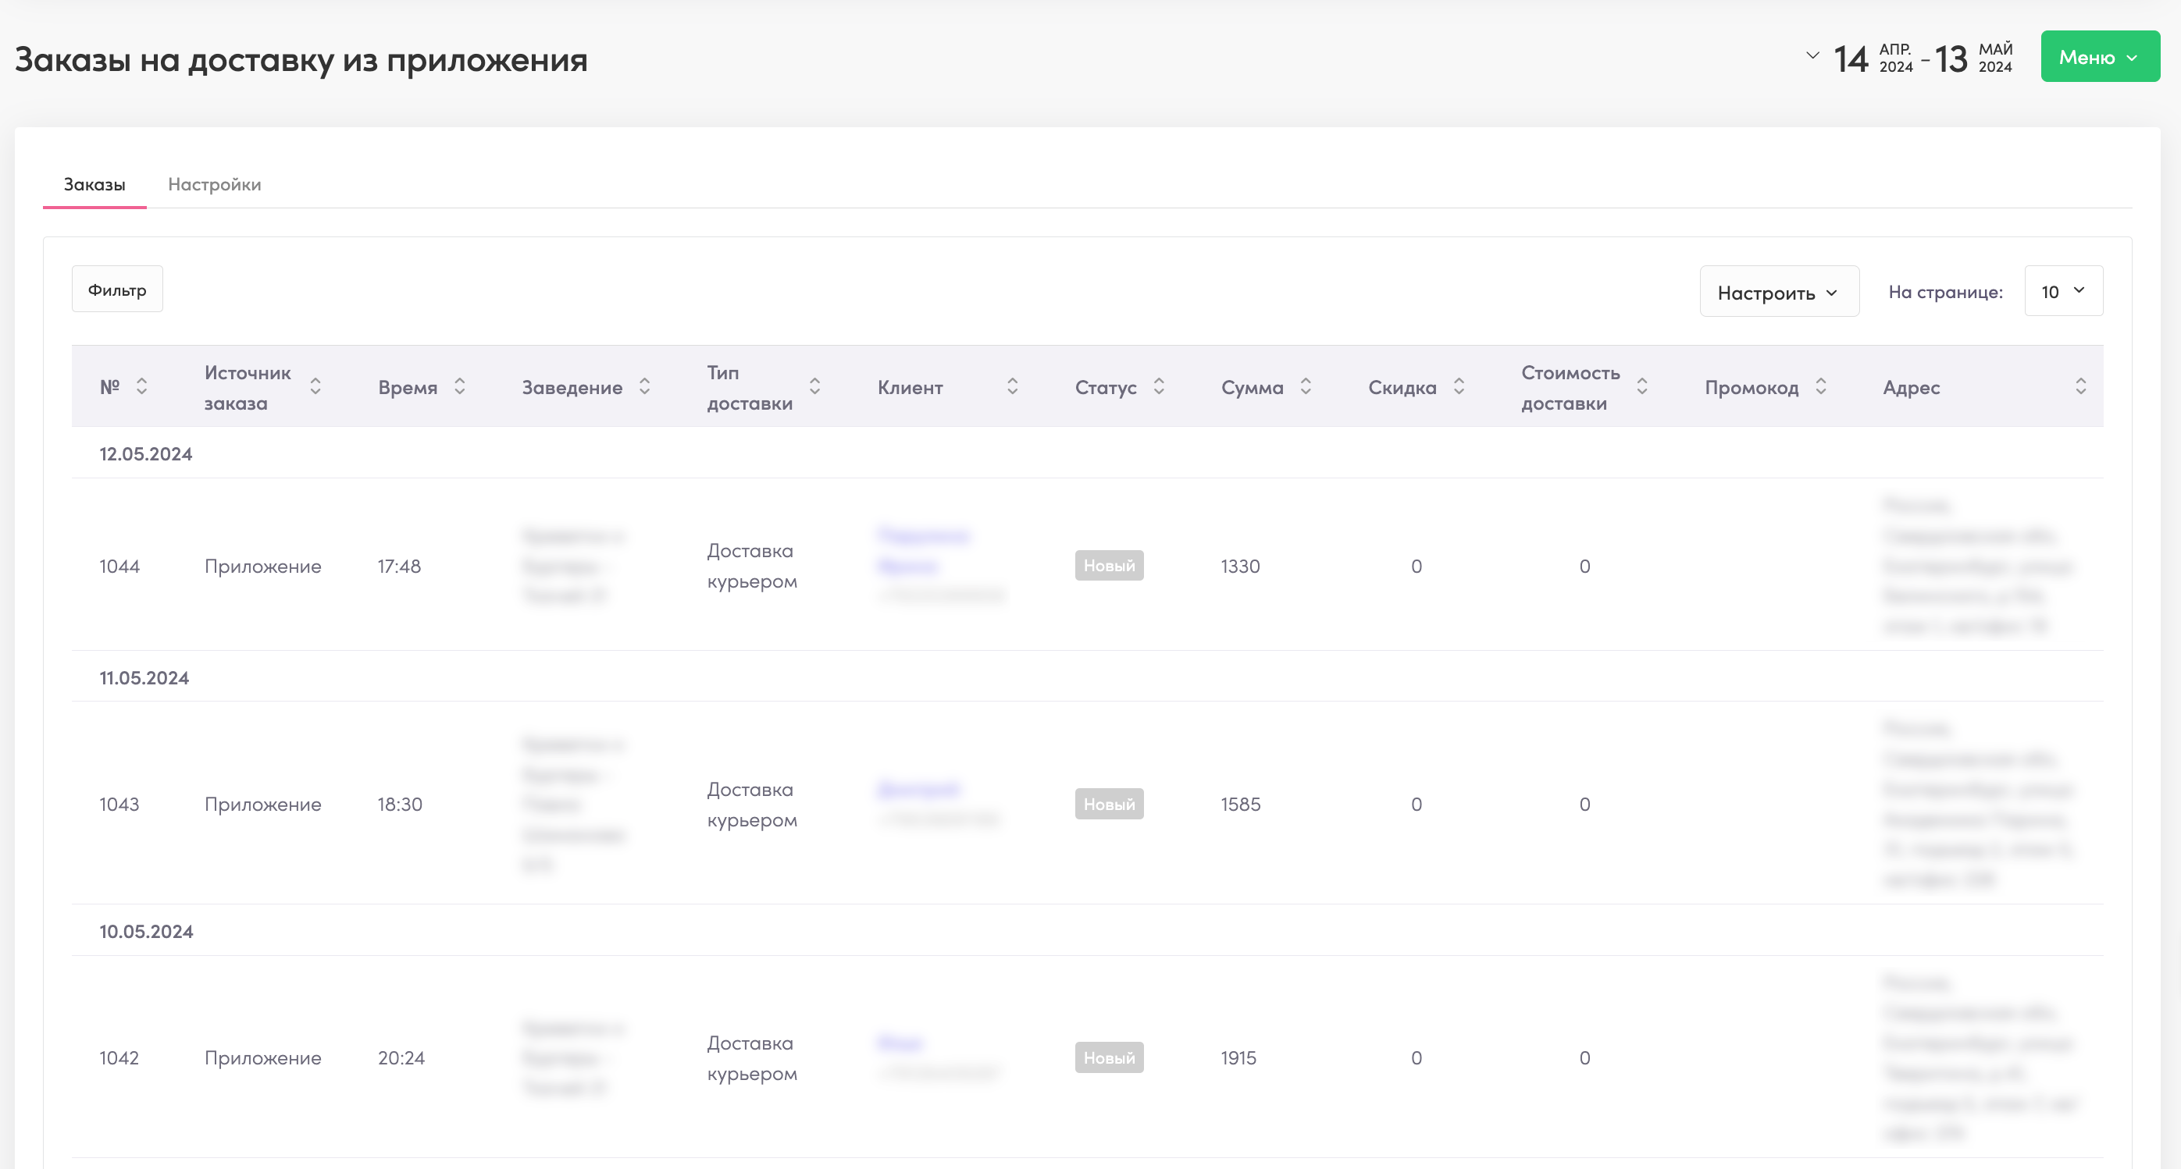Click Доставка курьером for order 1044

coord(752,566)
